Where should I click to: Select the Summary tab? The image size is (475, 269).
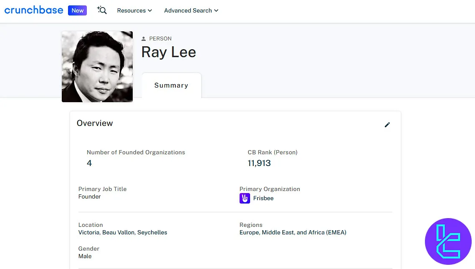coord(171,85)
